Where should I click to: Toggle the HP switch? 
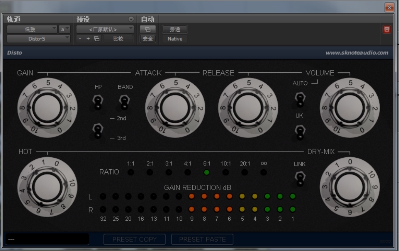[x=98, y=102]
